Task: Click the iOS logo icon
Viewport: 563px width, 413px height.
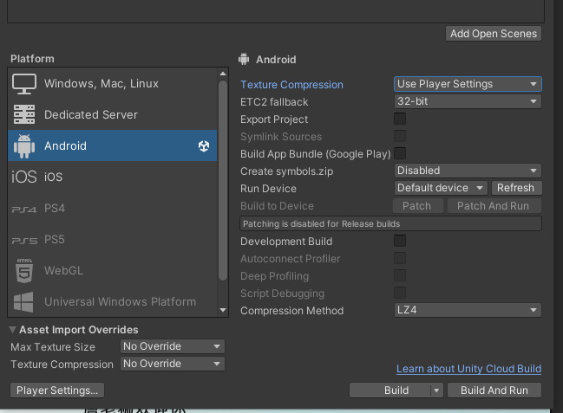Action: click(24, 177)
